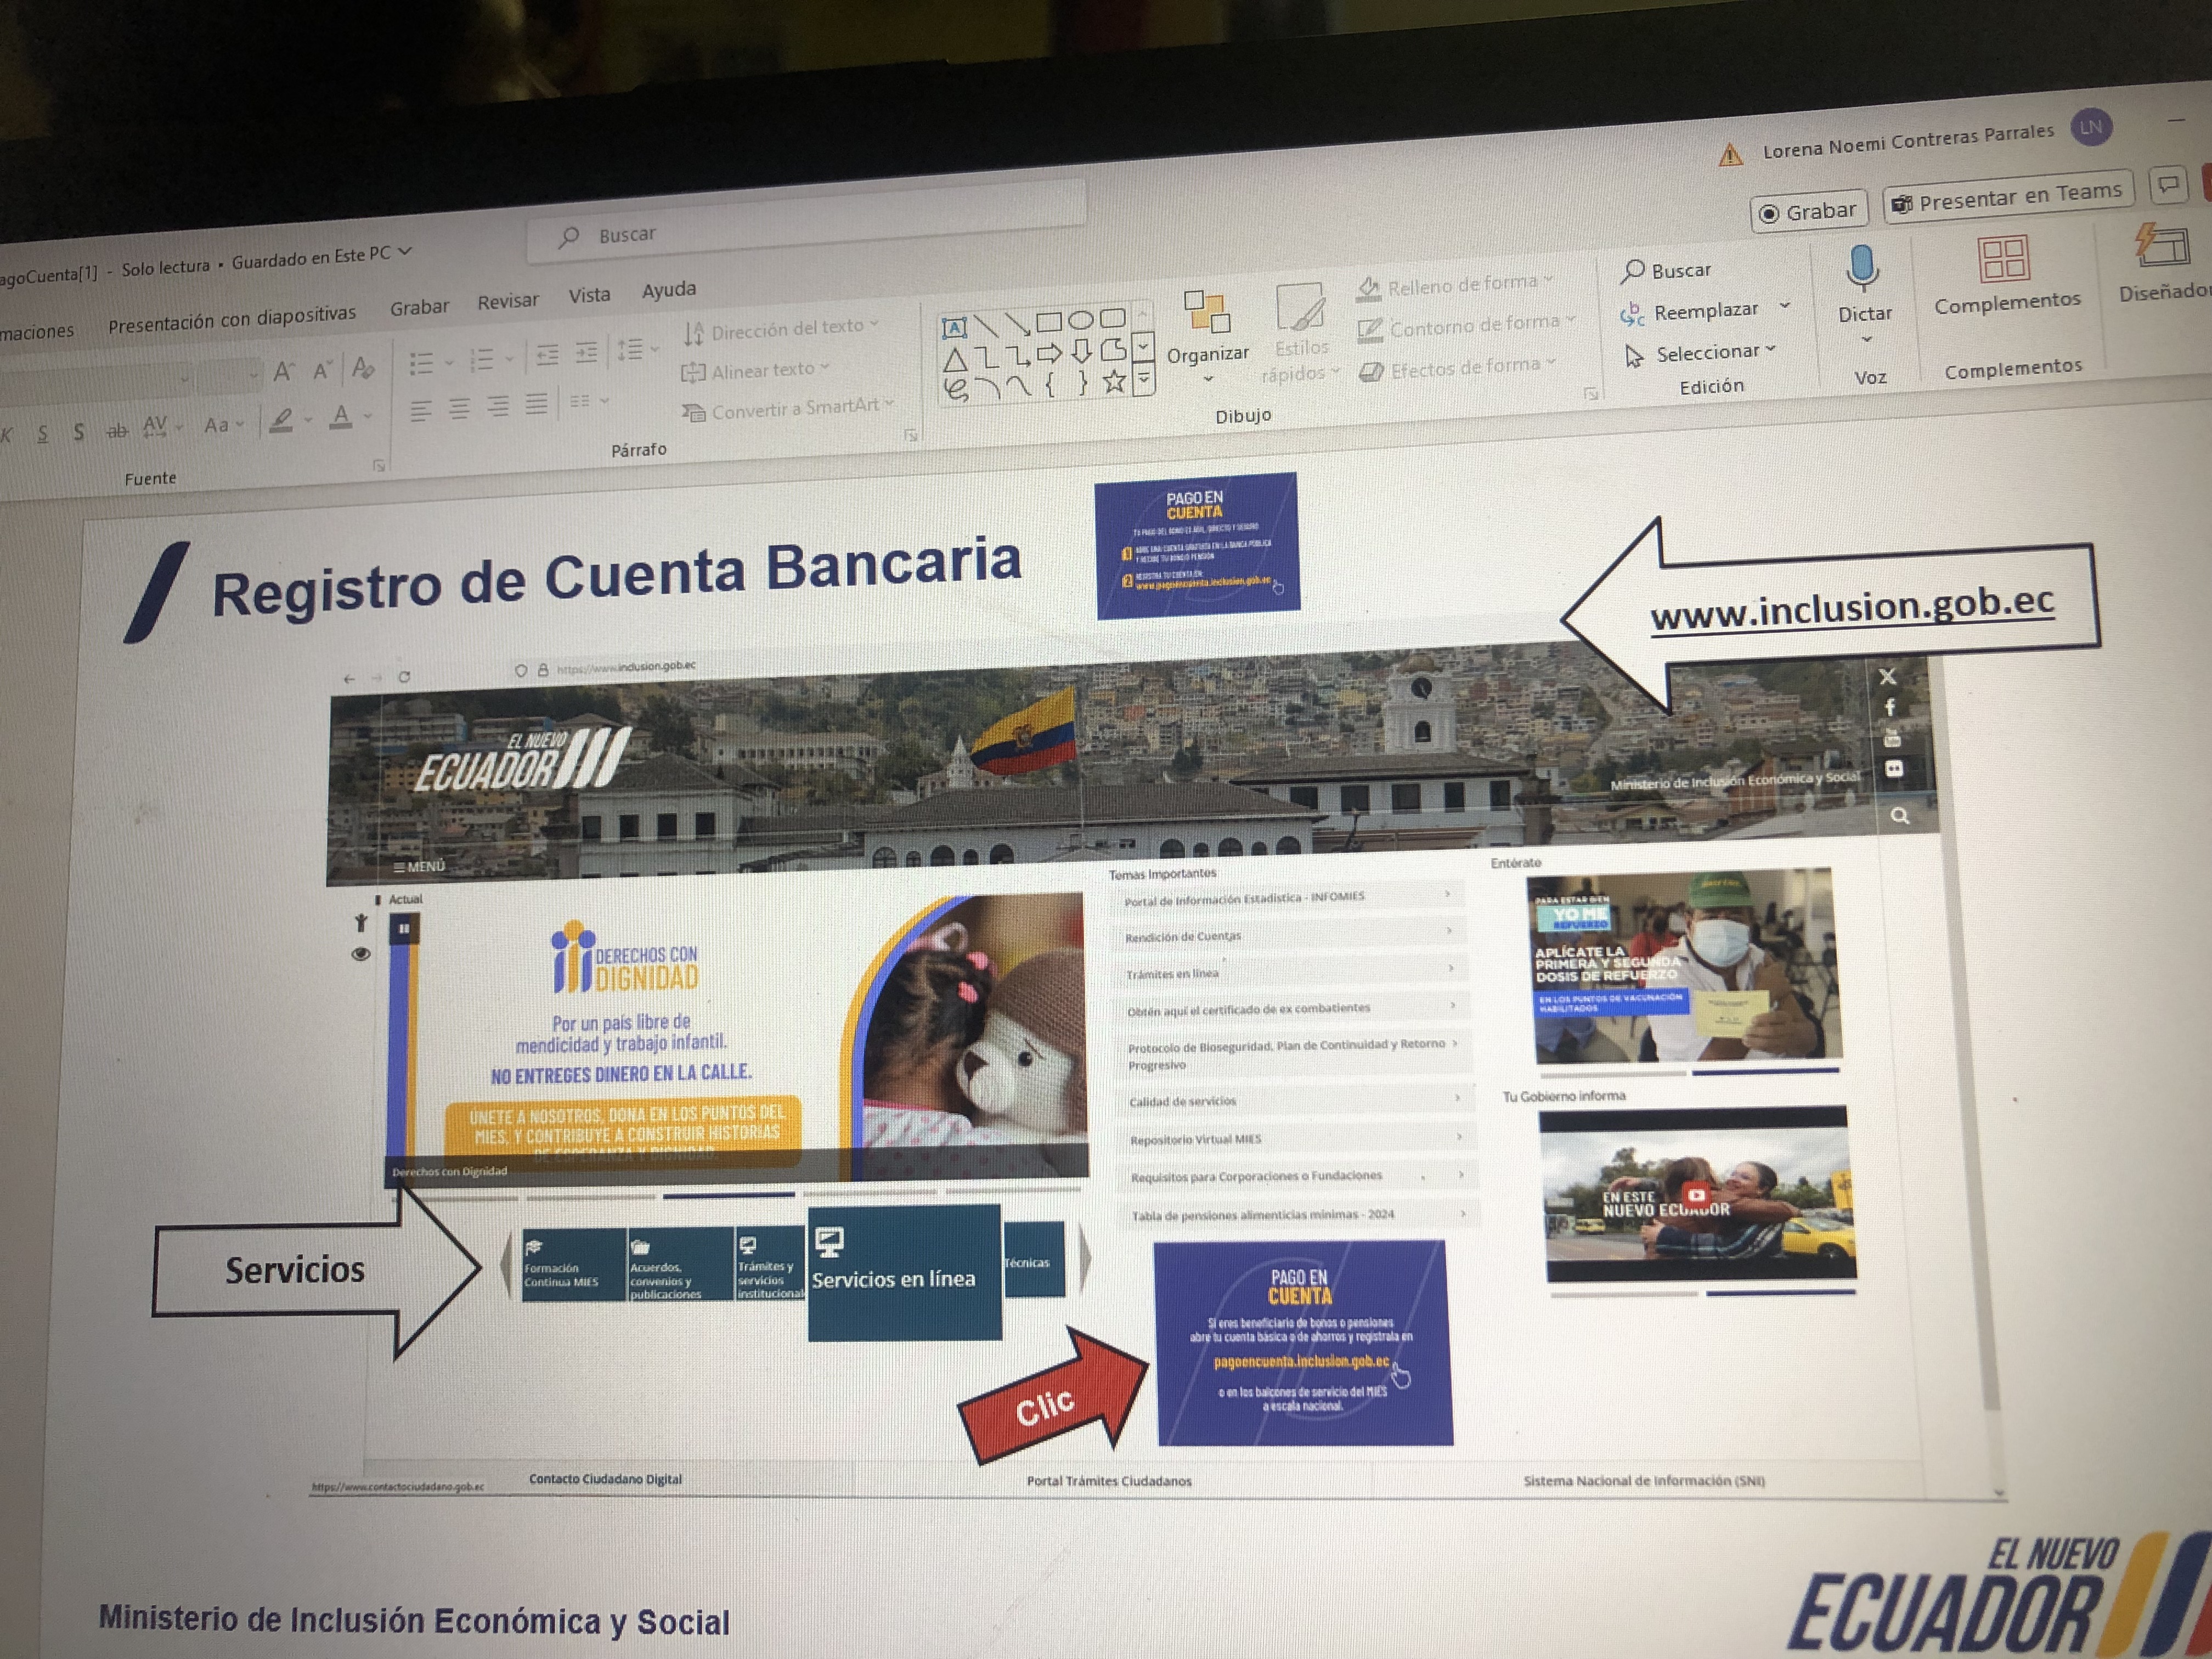Expand the Reemplazar dropdown arrow
The height and width of the screenshot is (1659, 2212).
(x=1785, y=306)
